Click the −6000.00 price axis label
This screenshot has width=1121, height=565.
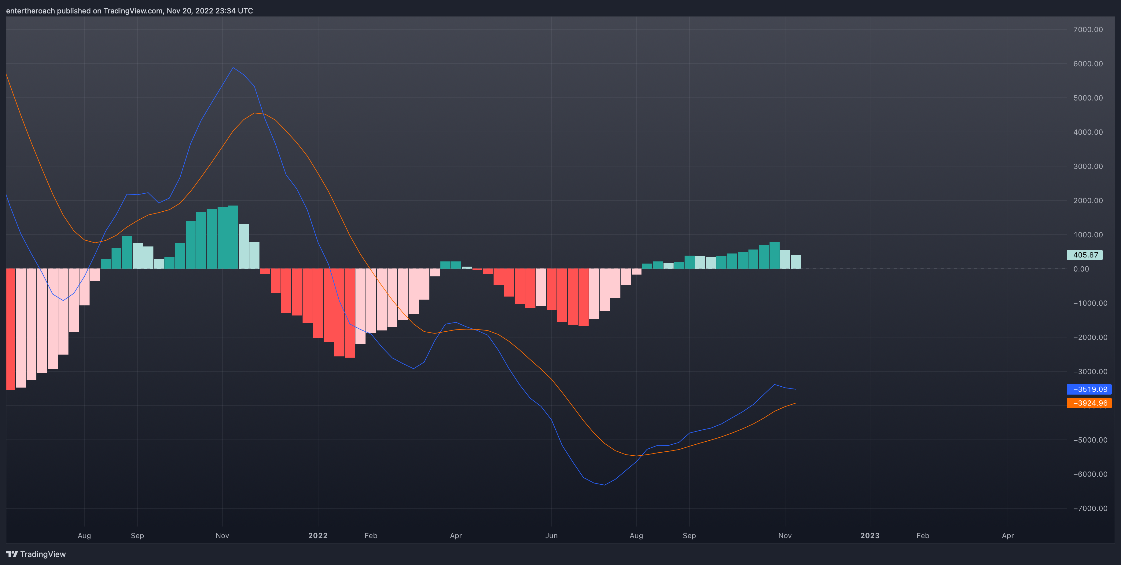[x=1090, y=474]
